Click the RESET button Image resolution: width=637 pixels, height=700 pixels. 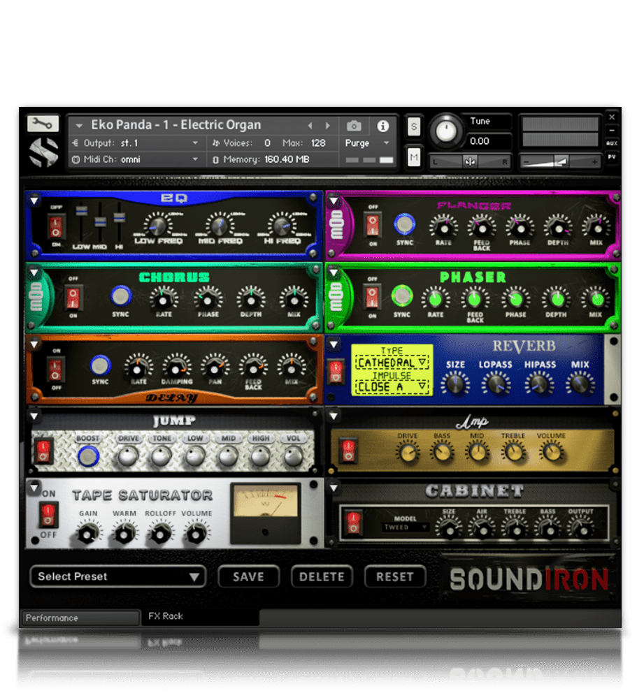tap(395, 576)
